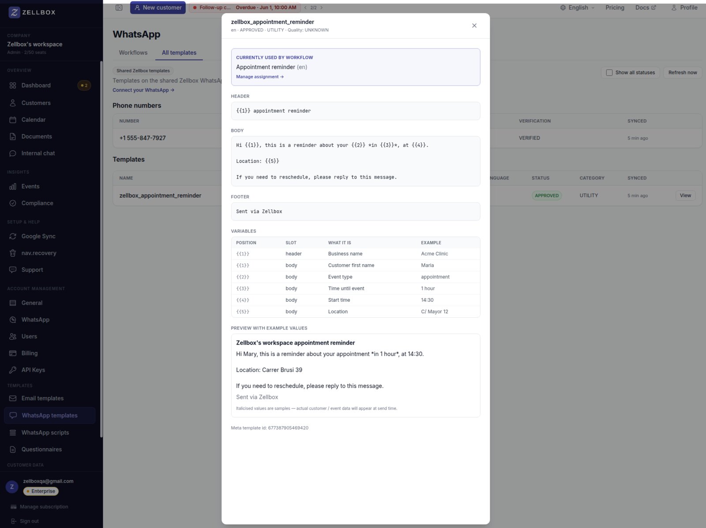The height and width of the screenshot is (528, 706).
Task: Click the 14:30 start time example
Action: (x=427, y=300)
